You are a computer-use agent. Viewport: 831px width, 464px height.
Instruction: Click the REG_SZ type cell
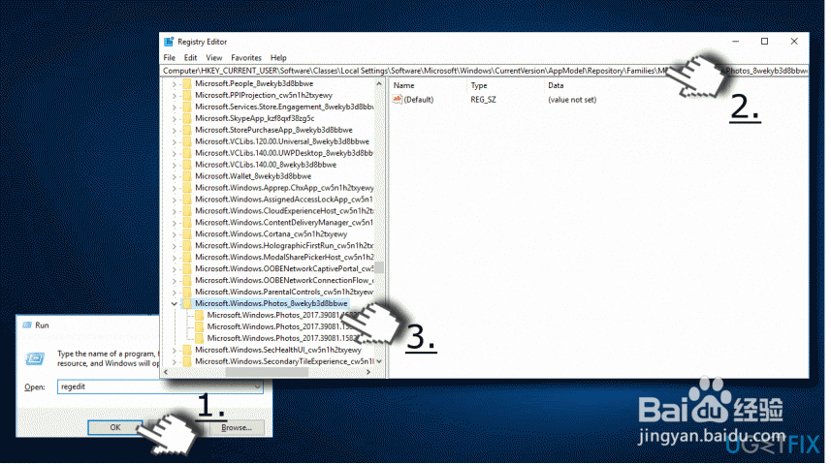pos(483,100)
